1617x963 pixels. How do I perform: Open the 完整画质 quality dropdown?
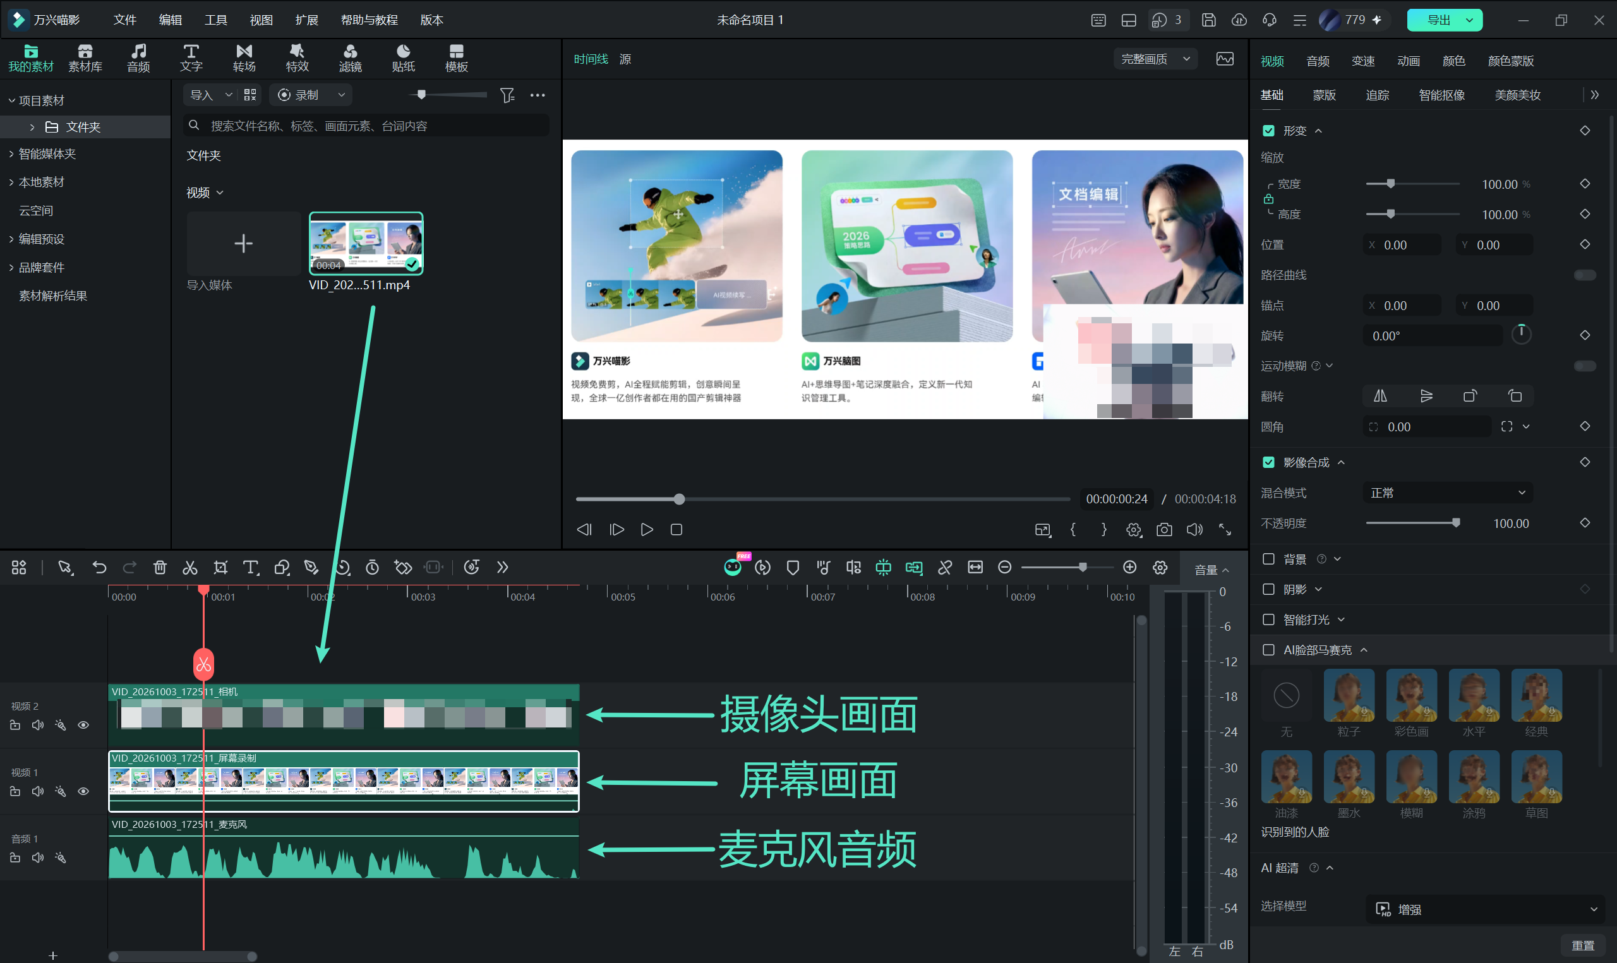point(1156,59)
